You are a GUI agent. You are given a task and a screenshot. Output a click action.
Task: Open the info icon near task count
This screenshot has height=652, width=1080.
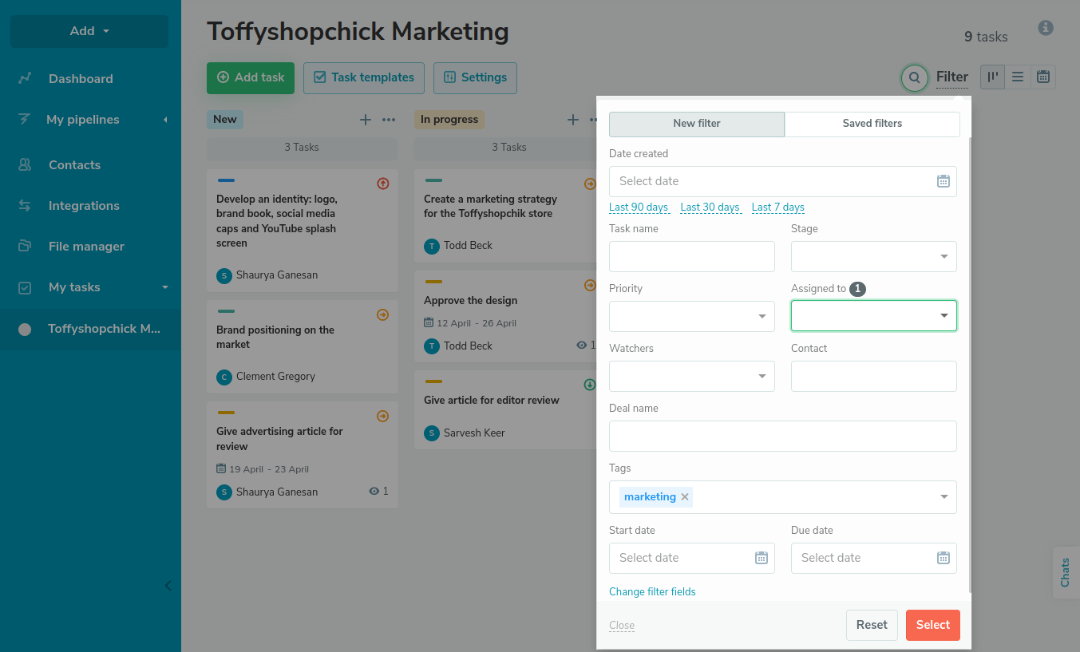(1046, 28)
